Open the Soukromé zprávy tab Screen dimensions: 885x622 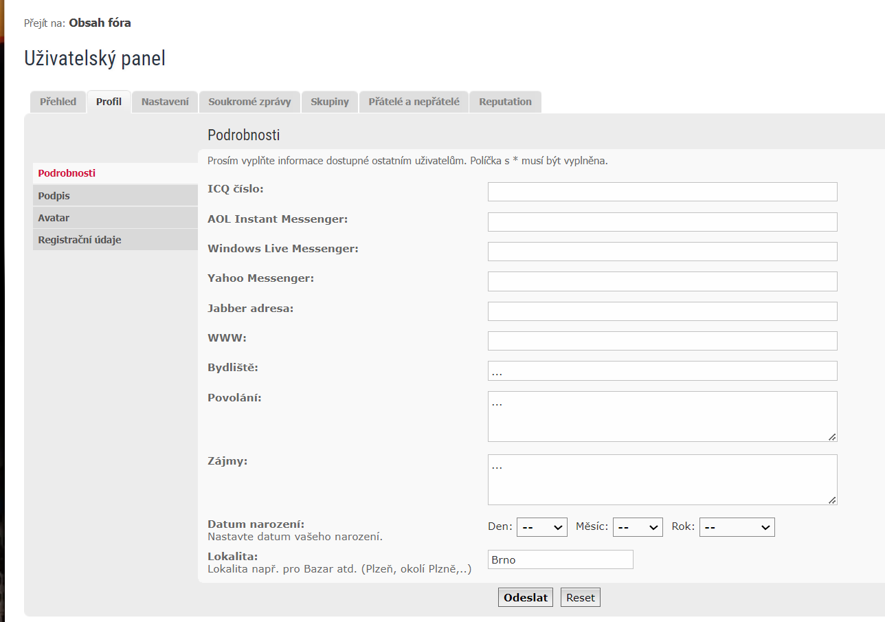pos(249,102)
